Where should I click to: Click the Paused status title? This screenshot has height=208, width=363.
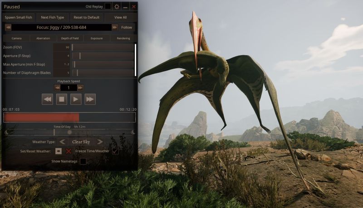coord(12,7)
